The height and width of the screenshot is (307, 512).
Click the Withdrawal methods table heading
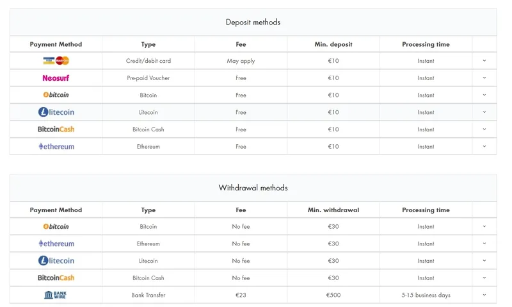(253, 188)
